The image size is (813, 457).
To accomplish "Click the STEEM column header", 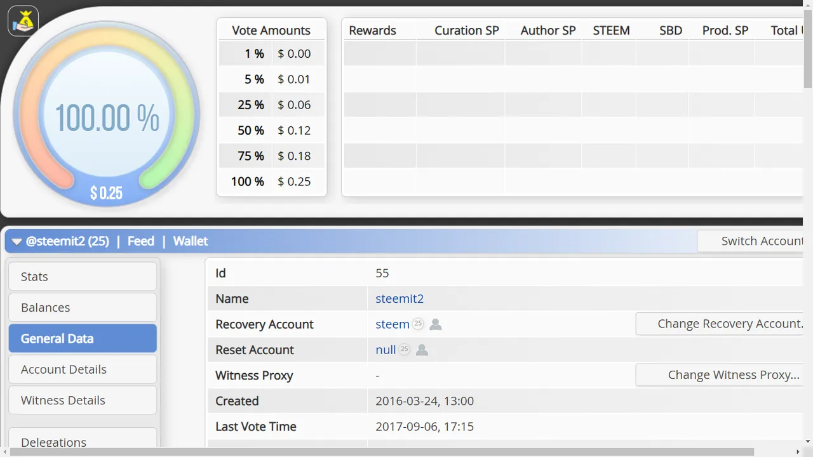I will point(611,30).
